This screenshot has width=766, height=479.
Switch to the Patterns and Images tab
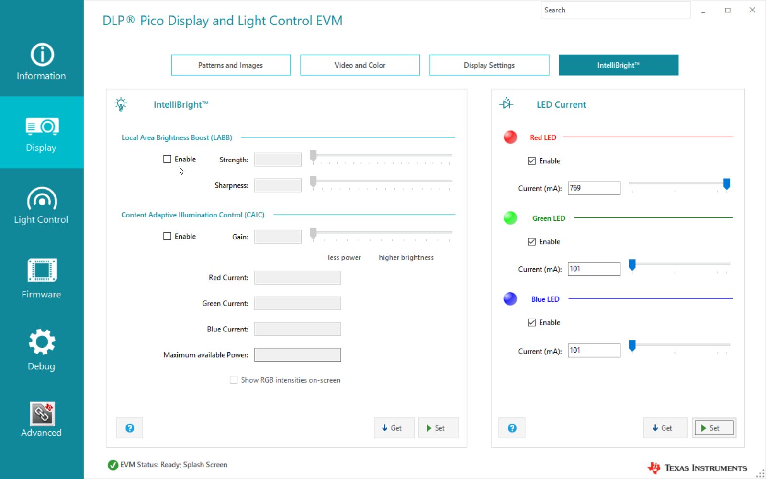tap(231, 65)
